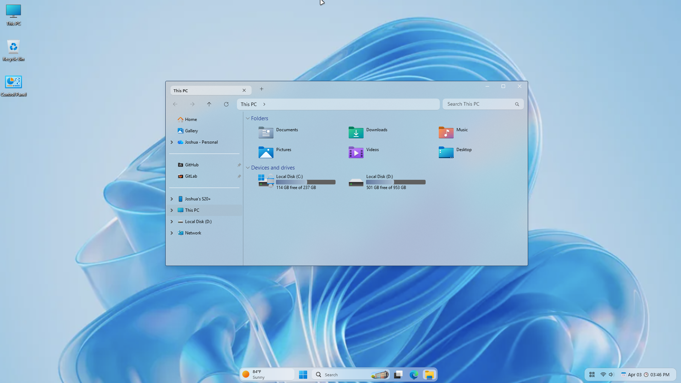This screenshot has height=383, width=681.
Task: Click the Windows Start button
Action: 303,375
